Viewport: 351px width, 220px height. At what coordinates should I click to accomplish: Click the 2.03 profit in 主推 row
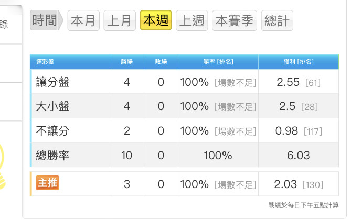(285, 184)
